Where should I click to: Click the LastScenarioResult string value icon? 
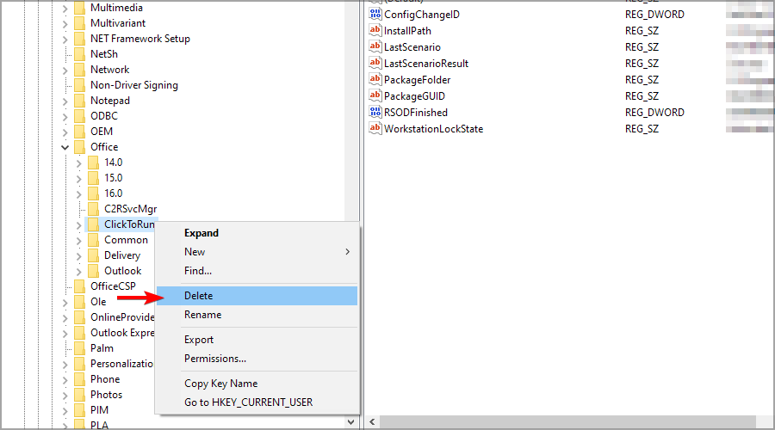click(x=375, y=63)
